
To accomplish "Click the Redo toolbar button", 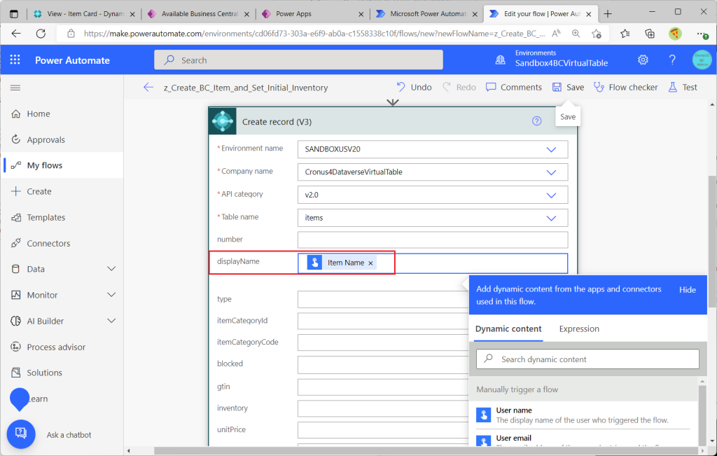I will [459, 88].
